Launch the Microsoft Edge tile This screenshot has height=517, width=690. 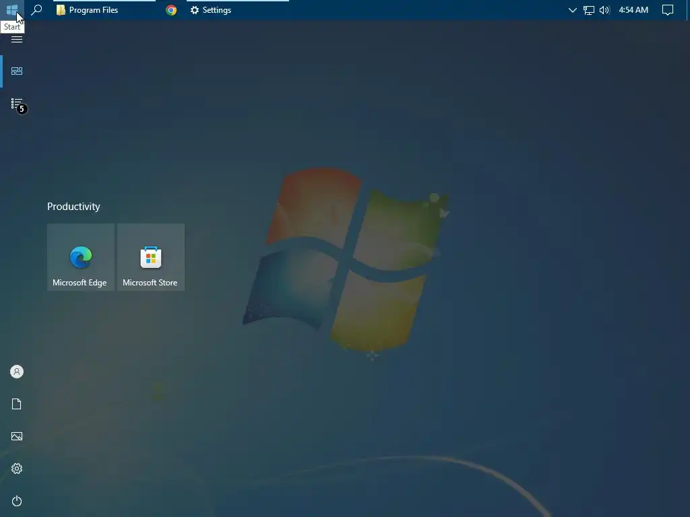coord(81,257)
